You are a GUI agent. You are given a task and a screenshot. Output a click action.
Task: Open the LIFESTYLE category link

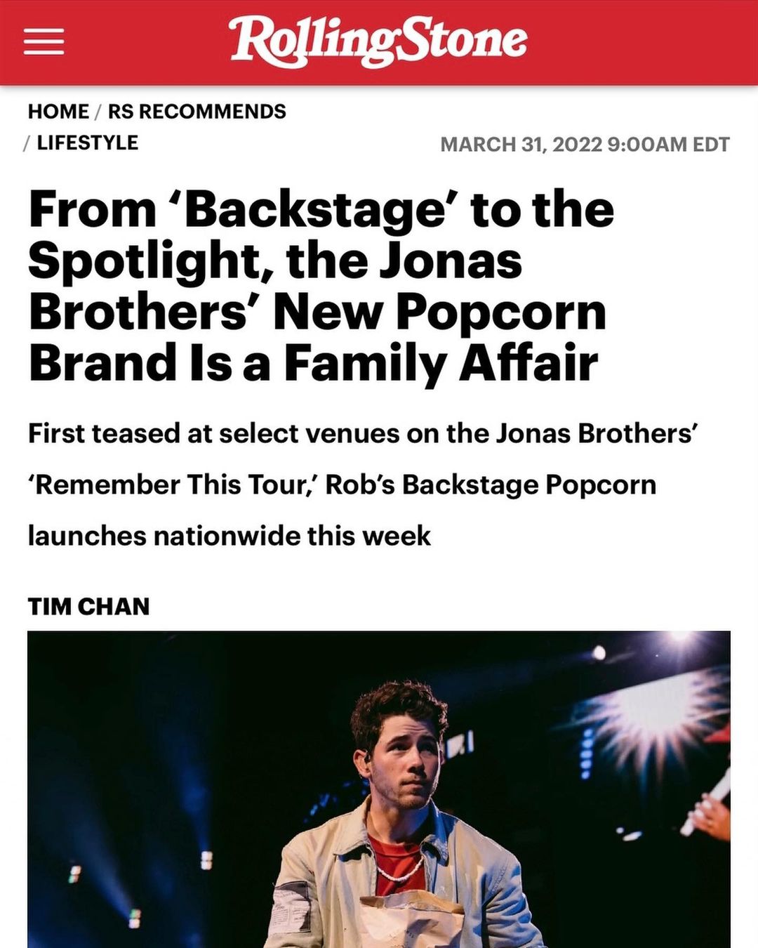87,143
